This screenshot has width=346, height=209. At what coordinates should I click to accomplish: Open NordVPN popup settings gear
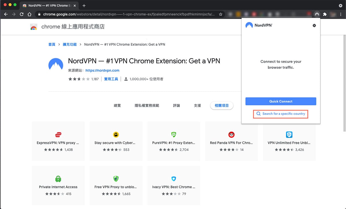pyautogui.click(x=314, y=25)
